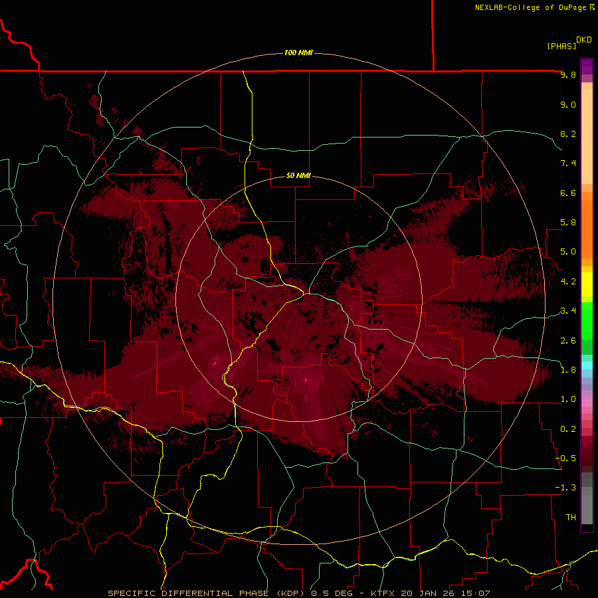
Task: Pick the orange segment of the color bar
Action: [587, 229]
